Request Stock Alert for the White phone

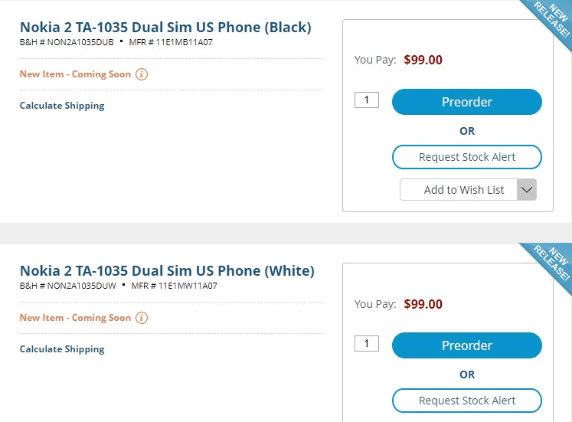pyautogui.click(x=466, y=401)
